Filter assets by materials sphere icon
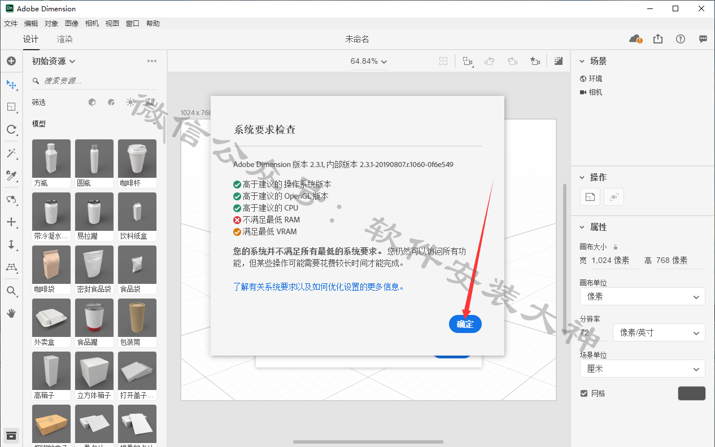The height and width of the screenshot is (447, 715). pyautogui.click(x=111, y=102)
